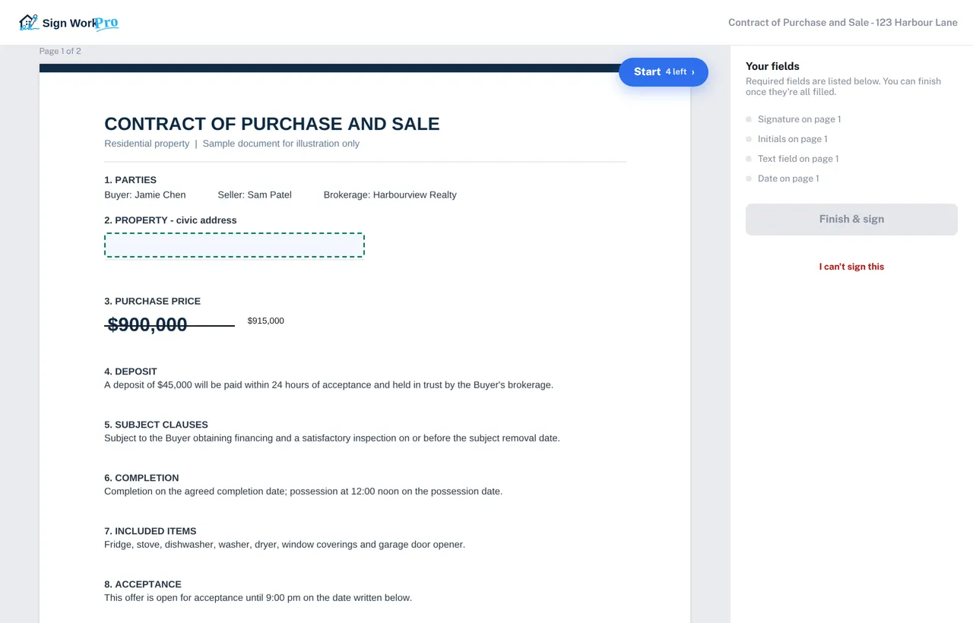
Task: Click the property civic address text field
Action: point(234,245)
